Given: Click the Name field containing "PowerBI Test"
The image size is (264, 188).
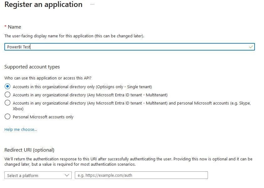Looking at the screenshot, I should pos(125,47).
